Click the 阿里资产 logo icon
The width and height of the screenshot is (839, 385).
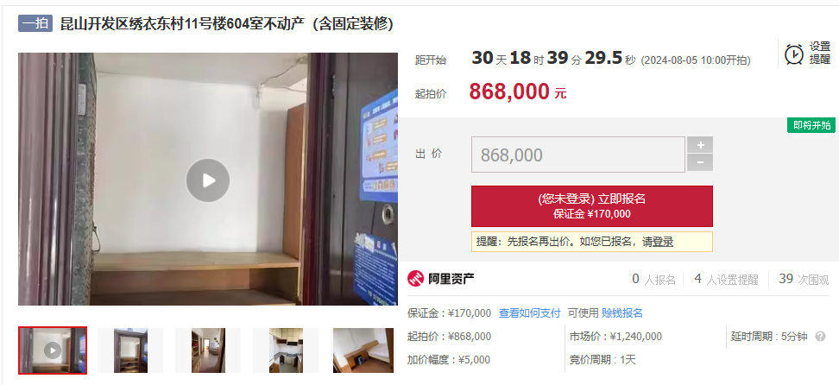click(415, 279)
